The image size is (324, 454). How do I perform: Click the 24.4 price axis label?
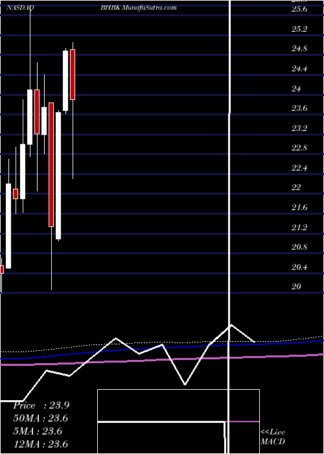tap(299, 69)
